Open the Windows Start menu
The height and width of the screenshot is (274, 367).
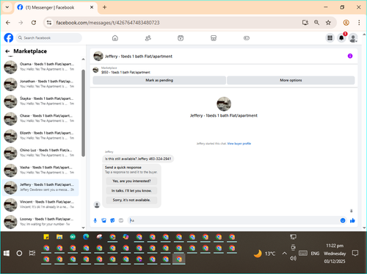click(x=7, y=253)
